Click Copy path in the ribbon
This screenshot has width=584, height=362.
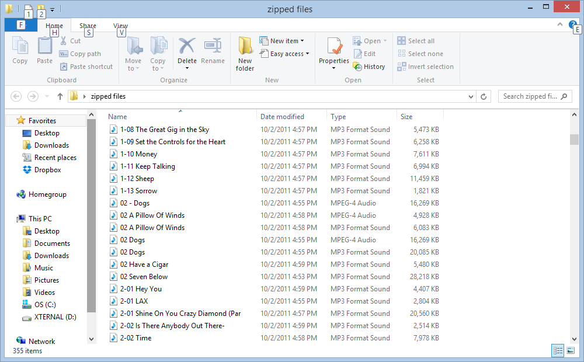pyautogui.click(x=81, y=54)
